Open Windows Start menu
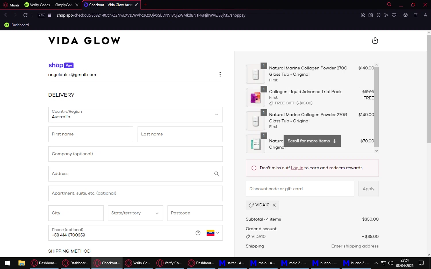The image size is (431, 269). (7, 263)
